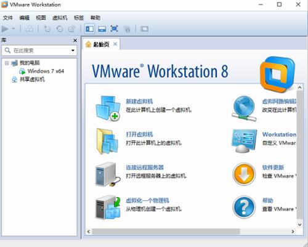Screen dimensions: 308x247
Task: Click the 虚拟化一个物理机 link
Action: (x=147, y=201)
